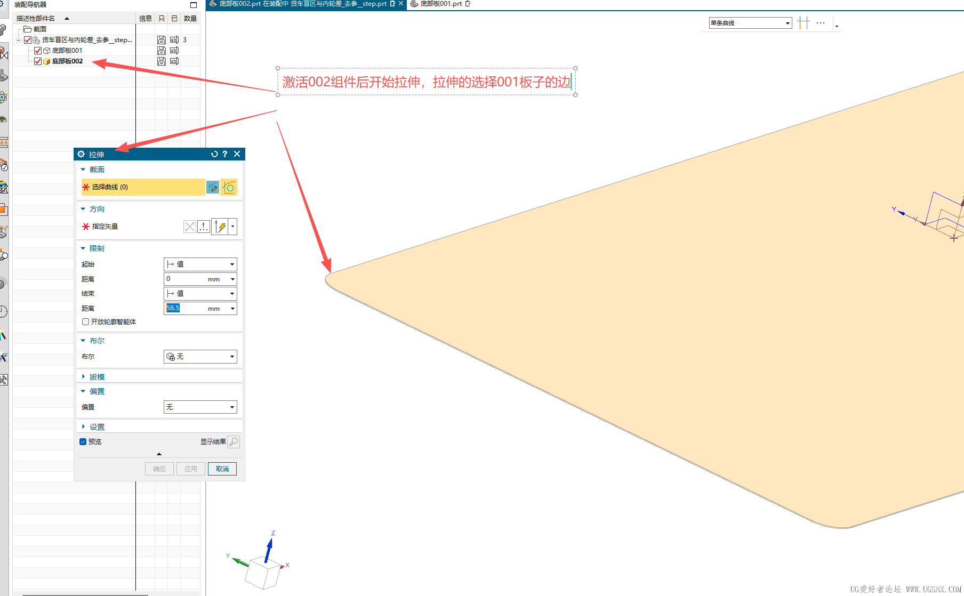964x596 pixels.
Task: Click save icon in 底部板001 row
Action: tap(161, 51)
